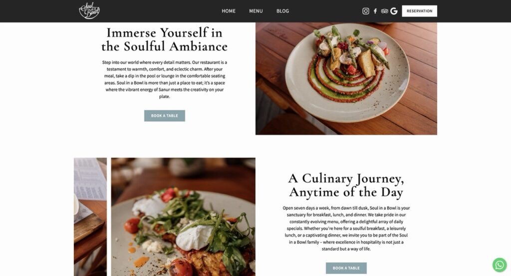The image size is (511, 276).
Task: Click the open seven days paragraph
Action: pyautogui.click(x=346, y=229)
